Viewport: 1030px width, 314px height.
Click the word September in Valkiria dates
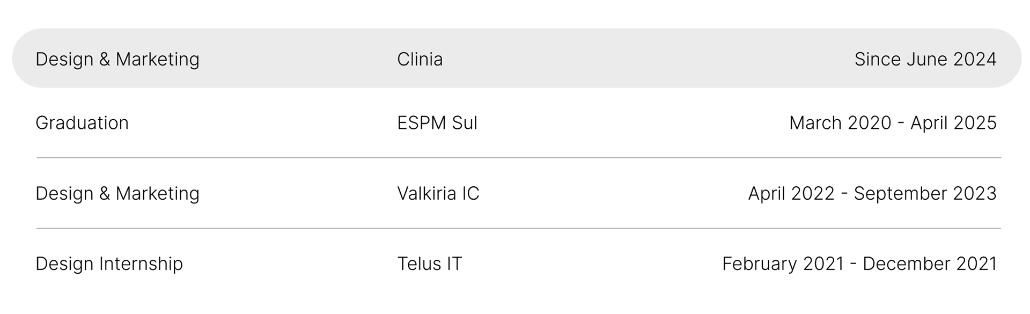click(893, 193)
